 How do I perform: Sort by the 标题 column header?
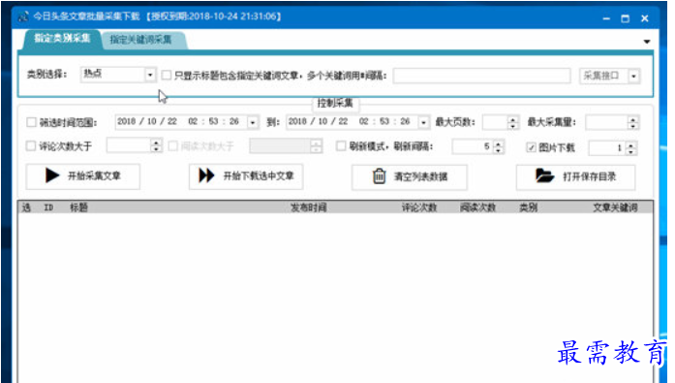tap(78, 207)
